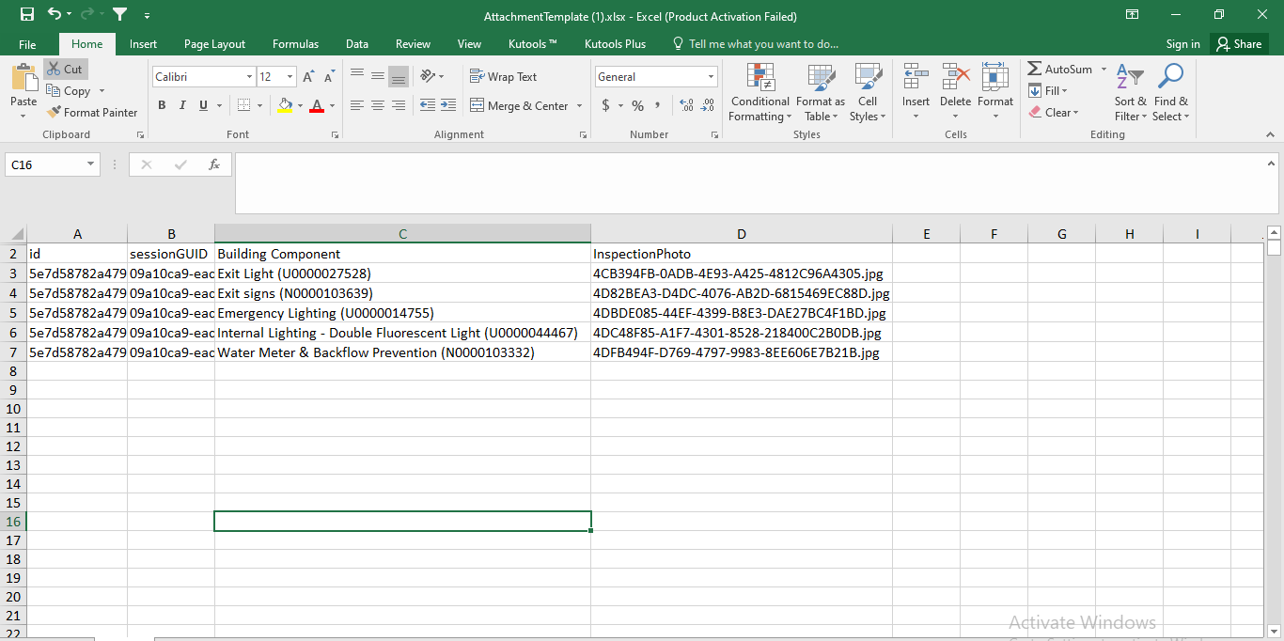This screenshot has height=641, width=1284.
Task: Open the Name Box dropdown arrow
Action: coord(91,164)
